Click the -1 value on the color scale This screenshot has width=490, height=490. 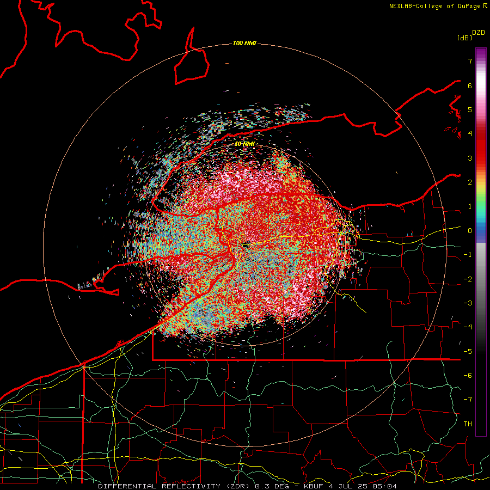(x=468, y=255)
